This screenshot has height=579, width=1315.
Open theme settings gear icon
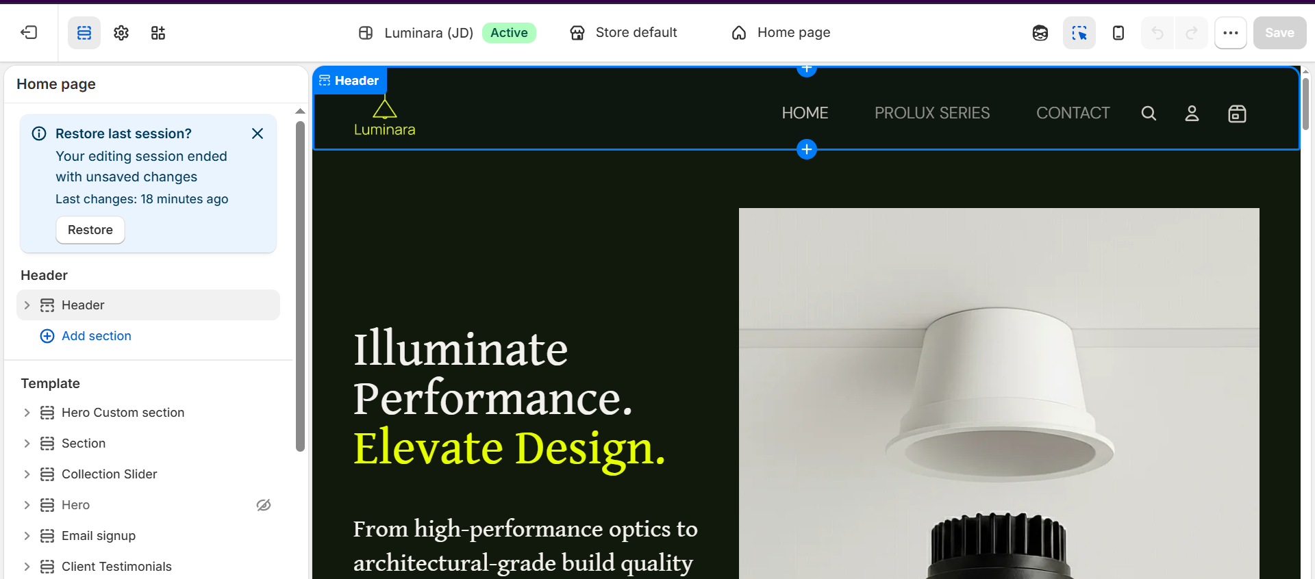pyautogui.click(x=121, y=33)
